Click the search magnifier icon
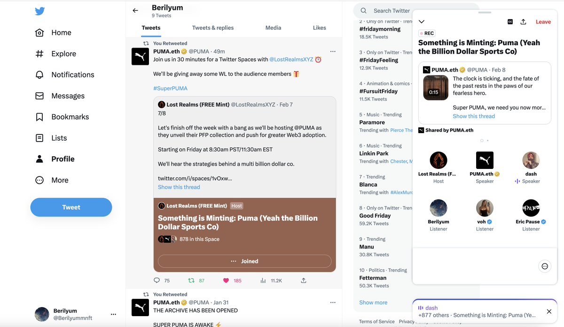564x327 pixels. coord(364,11)
